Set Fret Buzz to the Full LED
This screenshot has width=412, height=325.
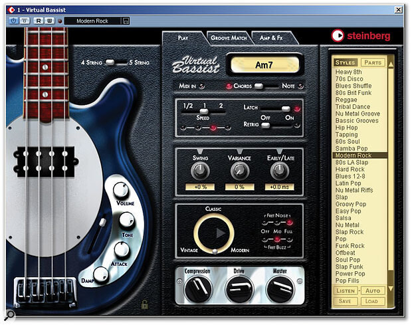[x=290, y=239]
